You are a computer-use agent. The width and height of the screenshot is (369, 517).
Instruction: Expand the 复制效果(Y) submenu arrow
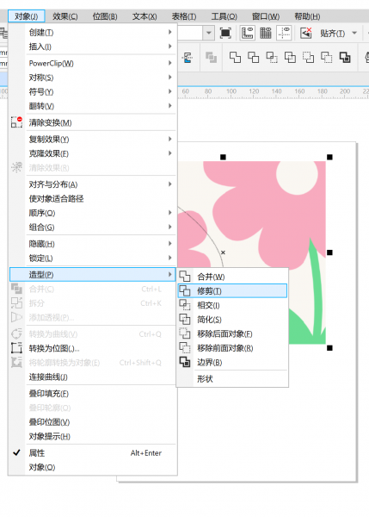(169, 139)
